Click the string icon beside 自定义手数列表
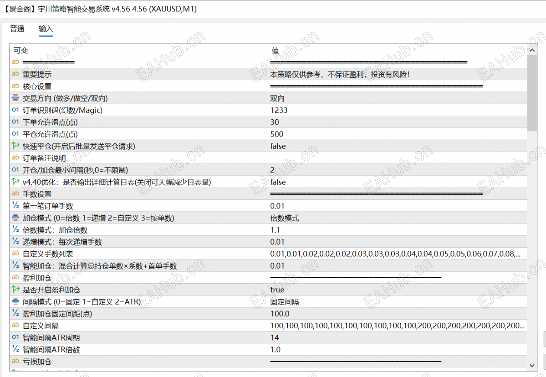The width and height of the screenshot is (546, 377). [x=15, y=254]
